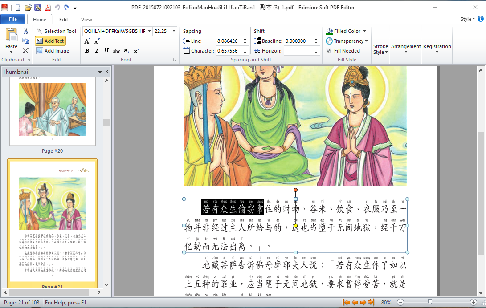This screenshot has width=486, height=308.
Task: Click the Open folder icon in quick access
Action: [x=28, y=8]
